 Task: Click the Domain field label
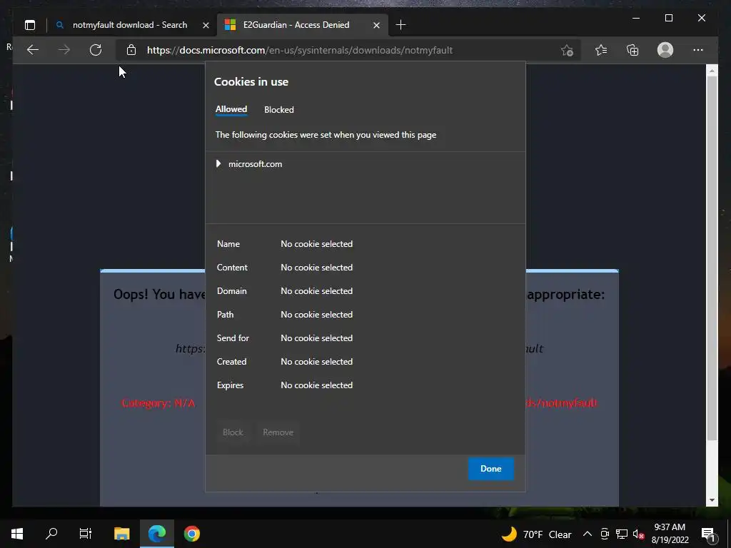point(232,291)
